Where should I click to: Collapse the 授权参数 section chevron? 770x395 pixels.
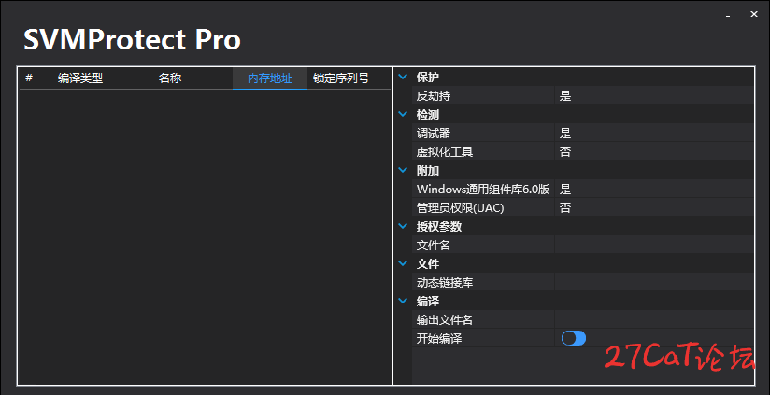(x=403, y=226)
